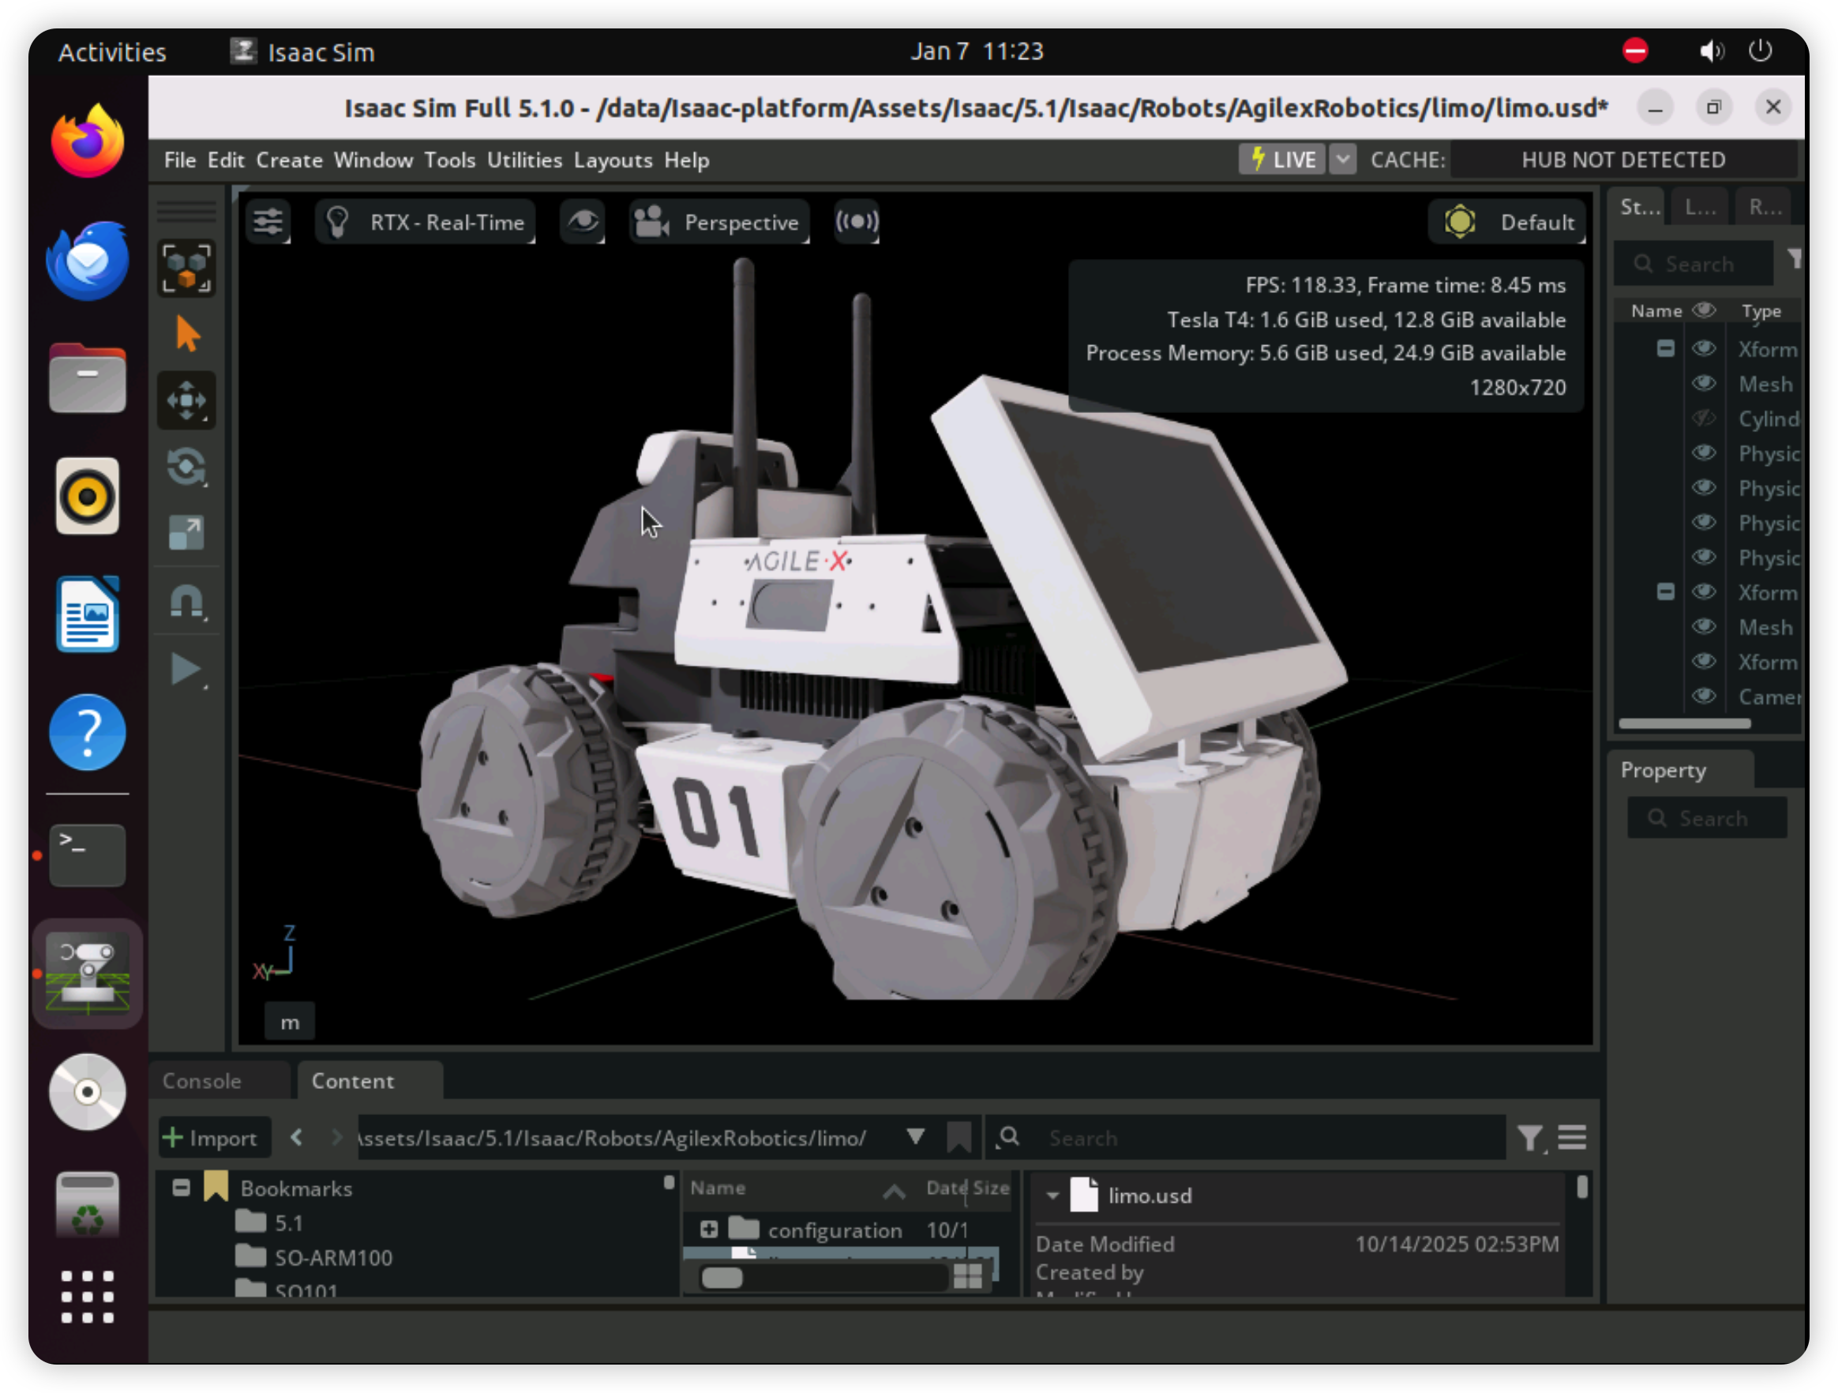Screen dimensions: 1838x1393
Task: Toggle the Snap magnet tool
Action: pos(186,600)
